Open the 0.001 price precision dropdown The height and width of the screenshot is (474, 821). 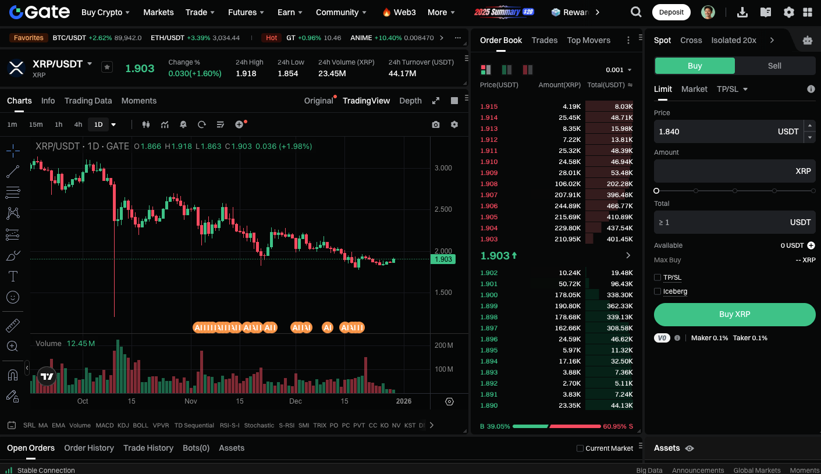click(x=619, y=70)
